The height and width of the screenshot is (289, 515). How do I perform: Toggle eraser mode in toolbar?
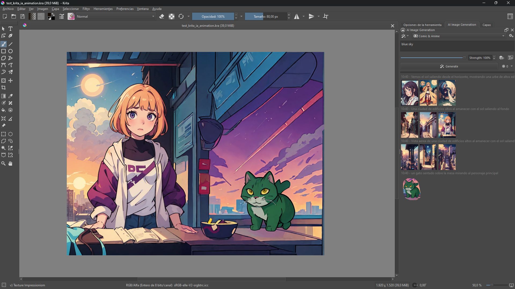click(161, 17)
